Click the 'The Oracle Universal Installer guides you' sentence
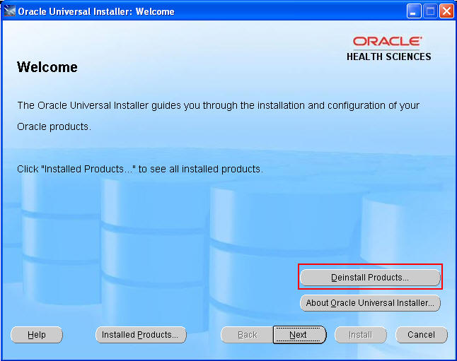 click(x=219, y=116)
